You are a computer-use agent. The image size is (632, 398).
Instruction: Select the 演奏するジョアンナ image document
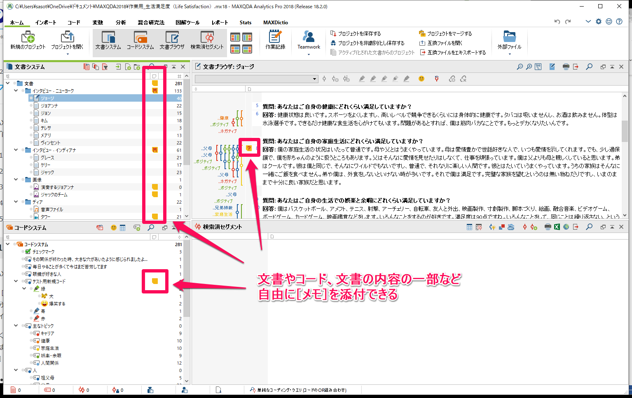57,187
